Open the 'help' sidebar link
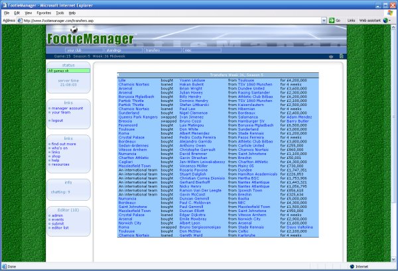The height and width of the screenshot is (271, 398). [55, 160]
